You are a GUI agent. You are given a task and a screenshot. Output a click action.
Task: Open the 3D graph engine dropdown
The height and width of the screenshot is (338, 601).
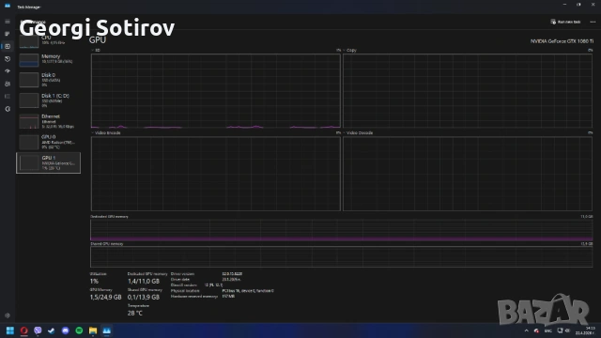point(96,50)
